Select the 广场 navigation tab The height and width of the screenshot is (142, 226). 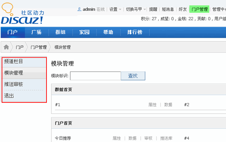point(36,32)
